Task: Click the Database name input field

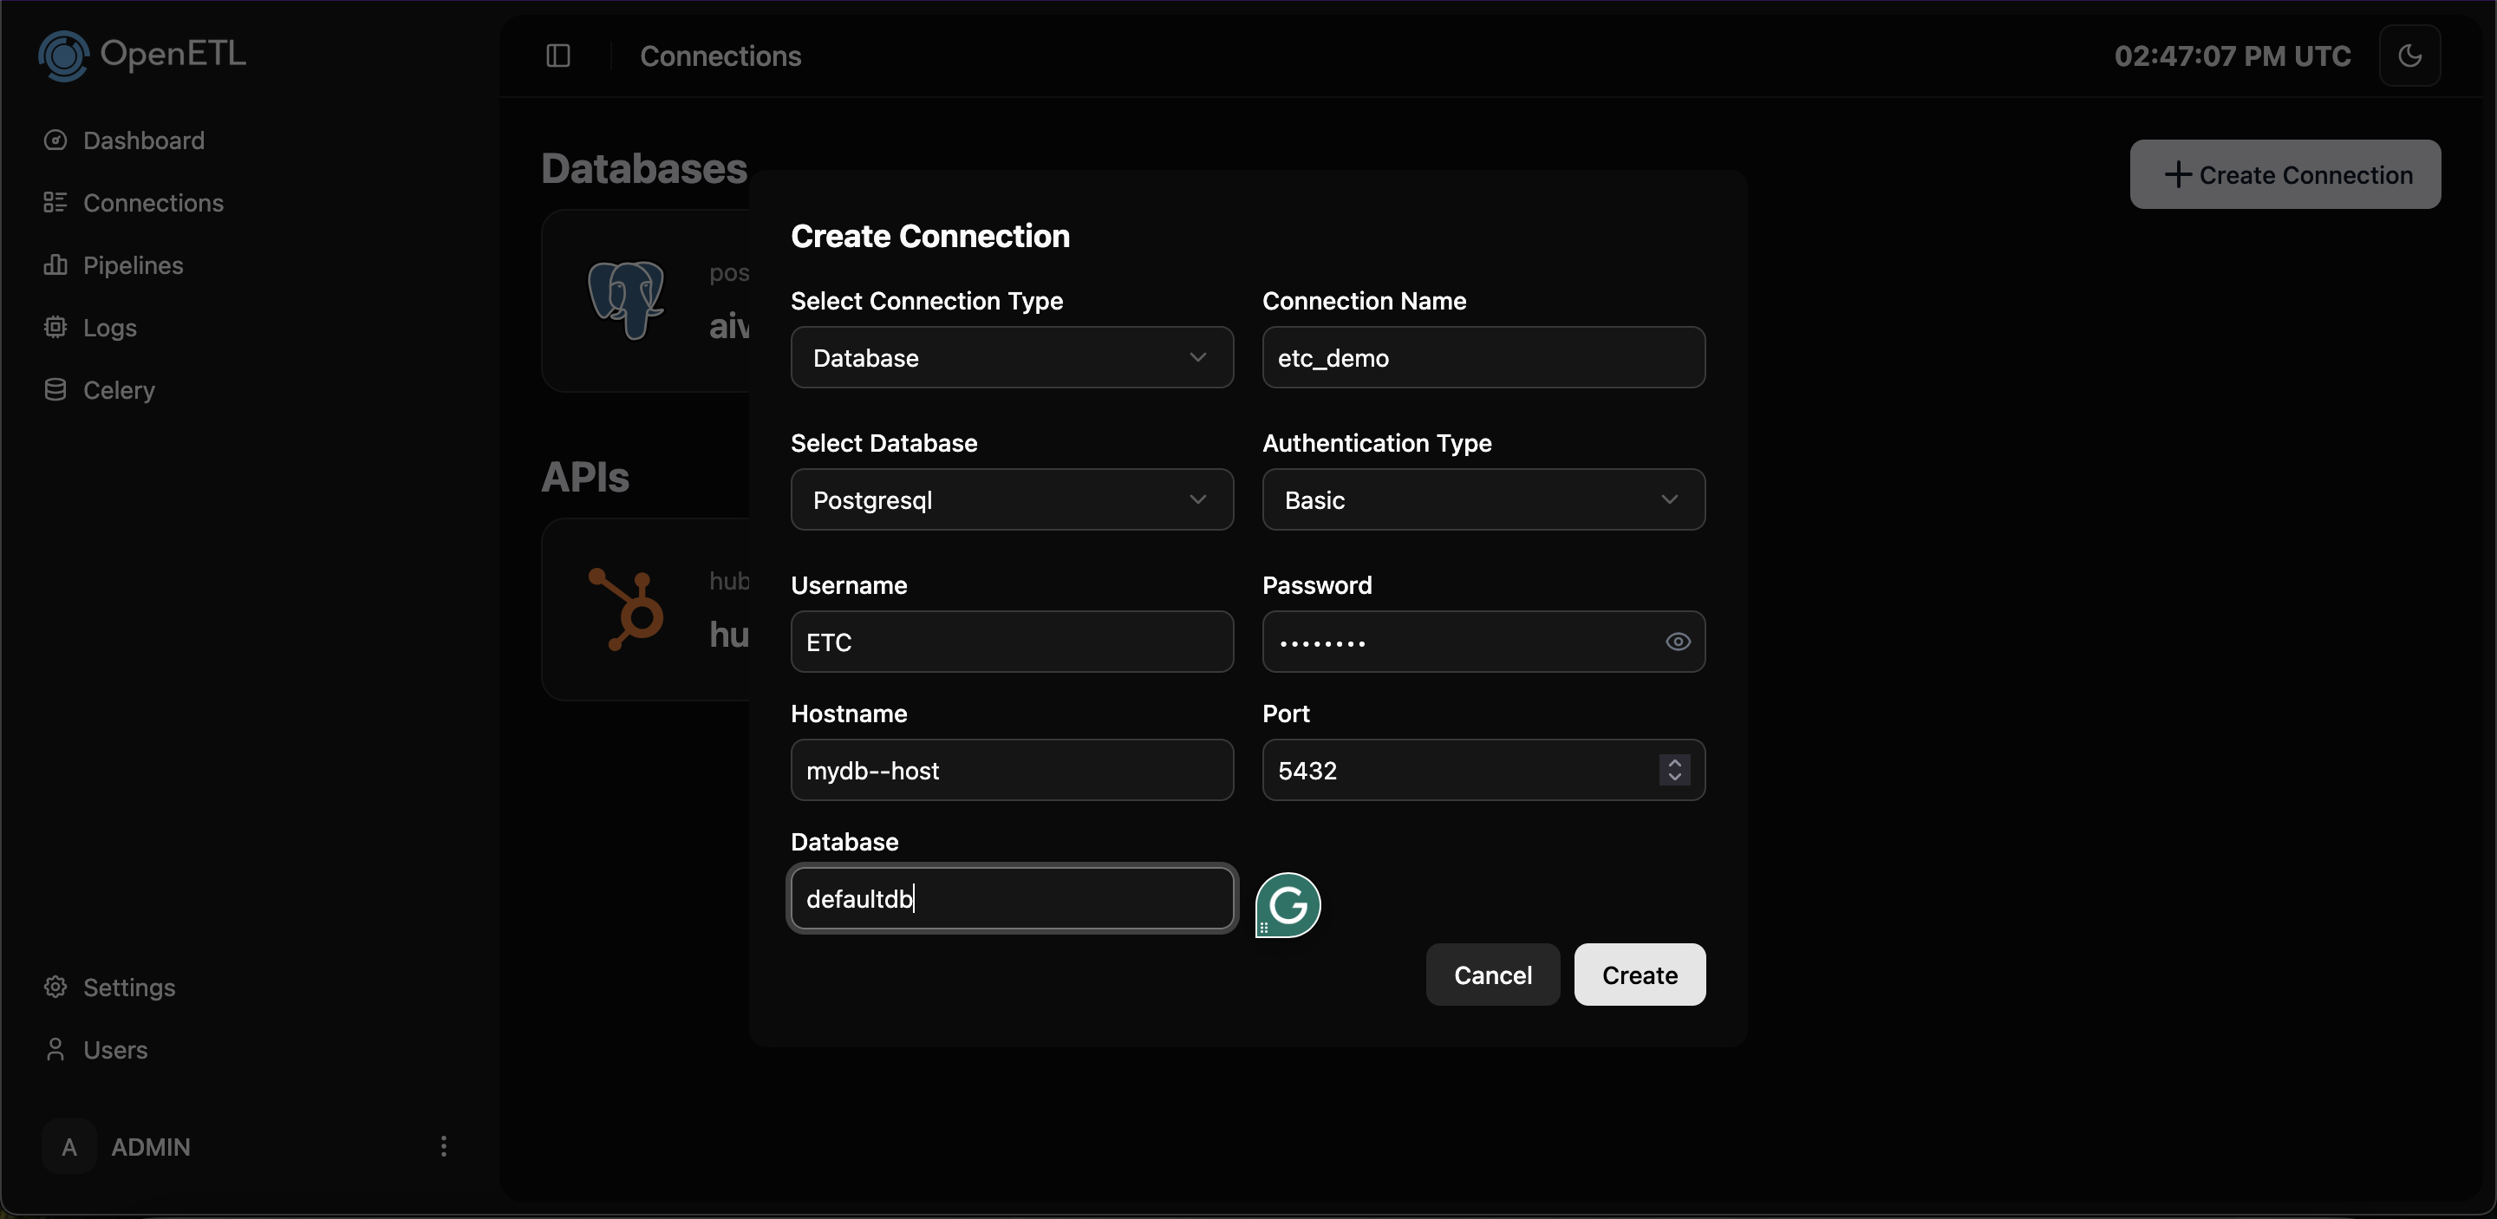Action: pos(1012,898)
